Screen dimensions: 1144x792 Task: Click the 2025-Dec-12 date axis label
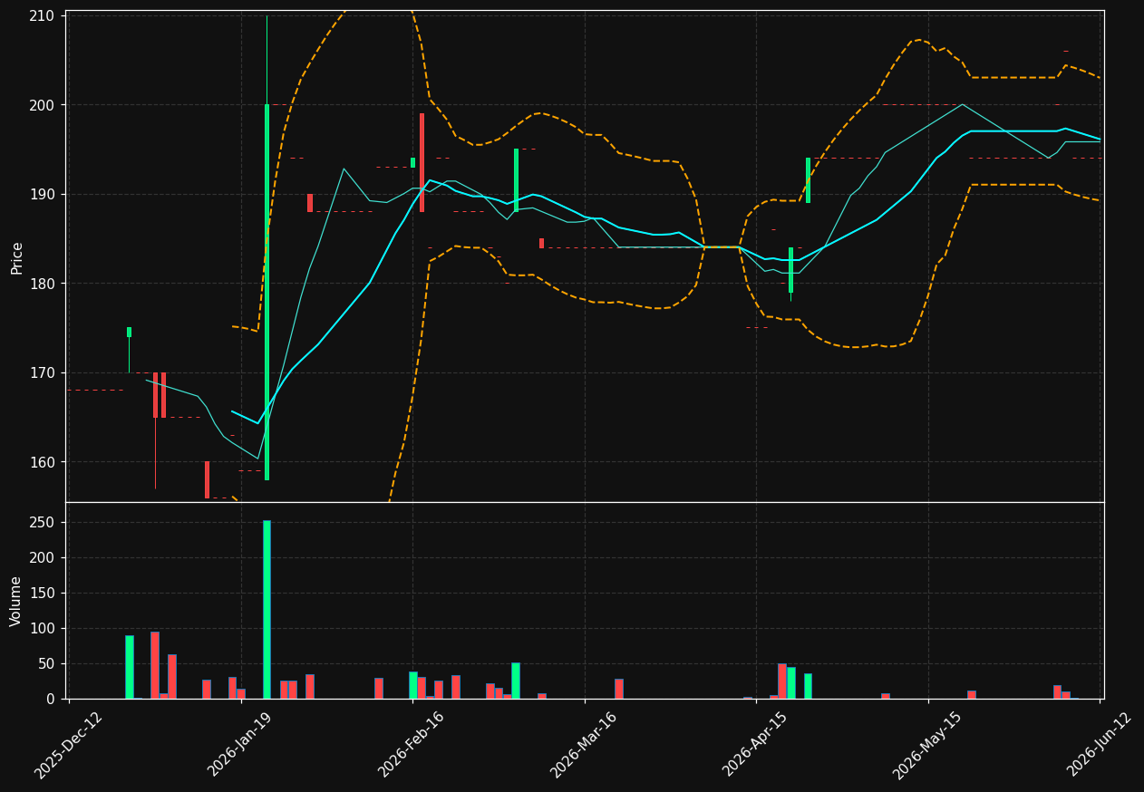point(69,744)
